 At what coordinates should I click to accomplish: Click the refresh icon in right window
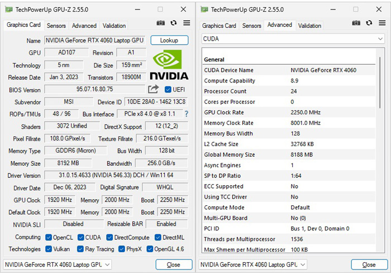369,23
